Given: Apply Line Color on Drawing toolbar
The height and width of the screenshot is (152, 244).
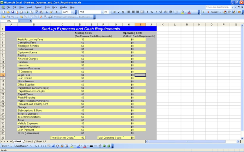Looking at the screenshot, I should pos(78,146).
